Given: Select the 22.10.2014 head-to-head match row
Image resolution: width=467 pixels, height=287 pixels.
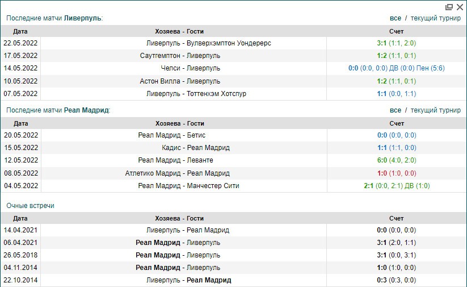Looking at the screenshot, I should click(188, 280).
